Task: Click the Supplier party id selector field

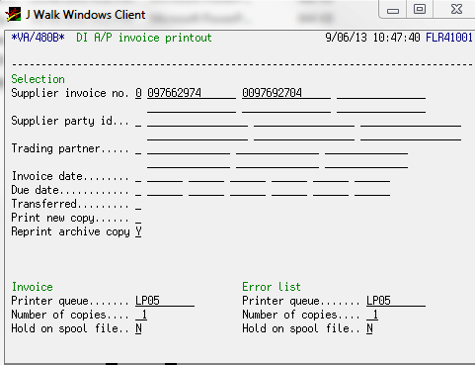Action: pyautogui.click(x=138, y=121)
